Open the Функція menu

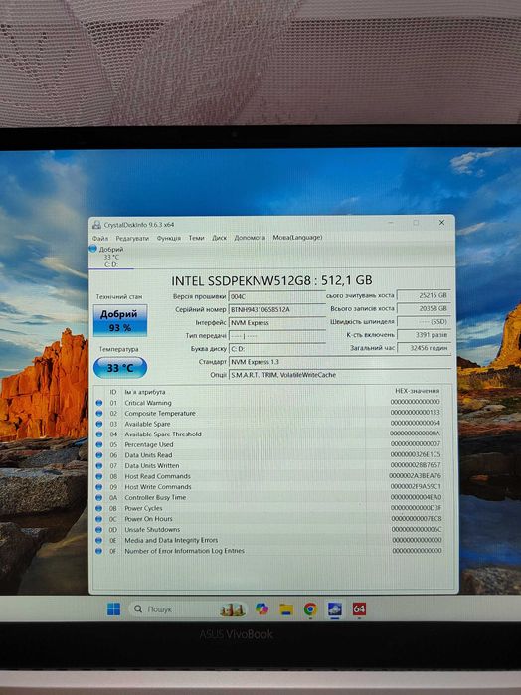pos(168,238)
